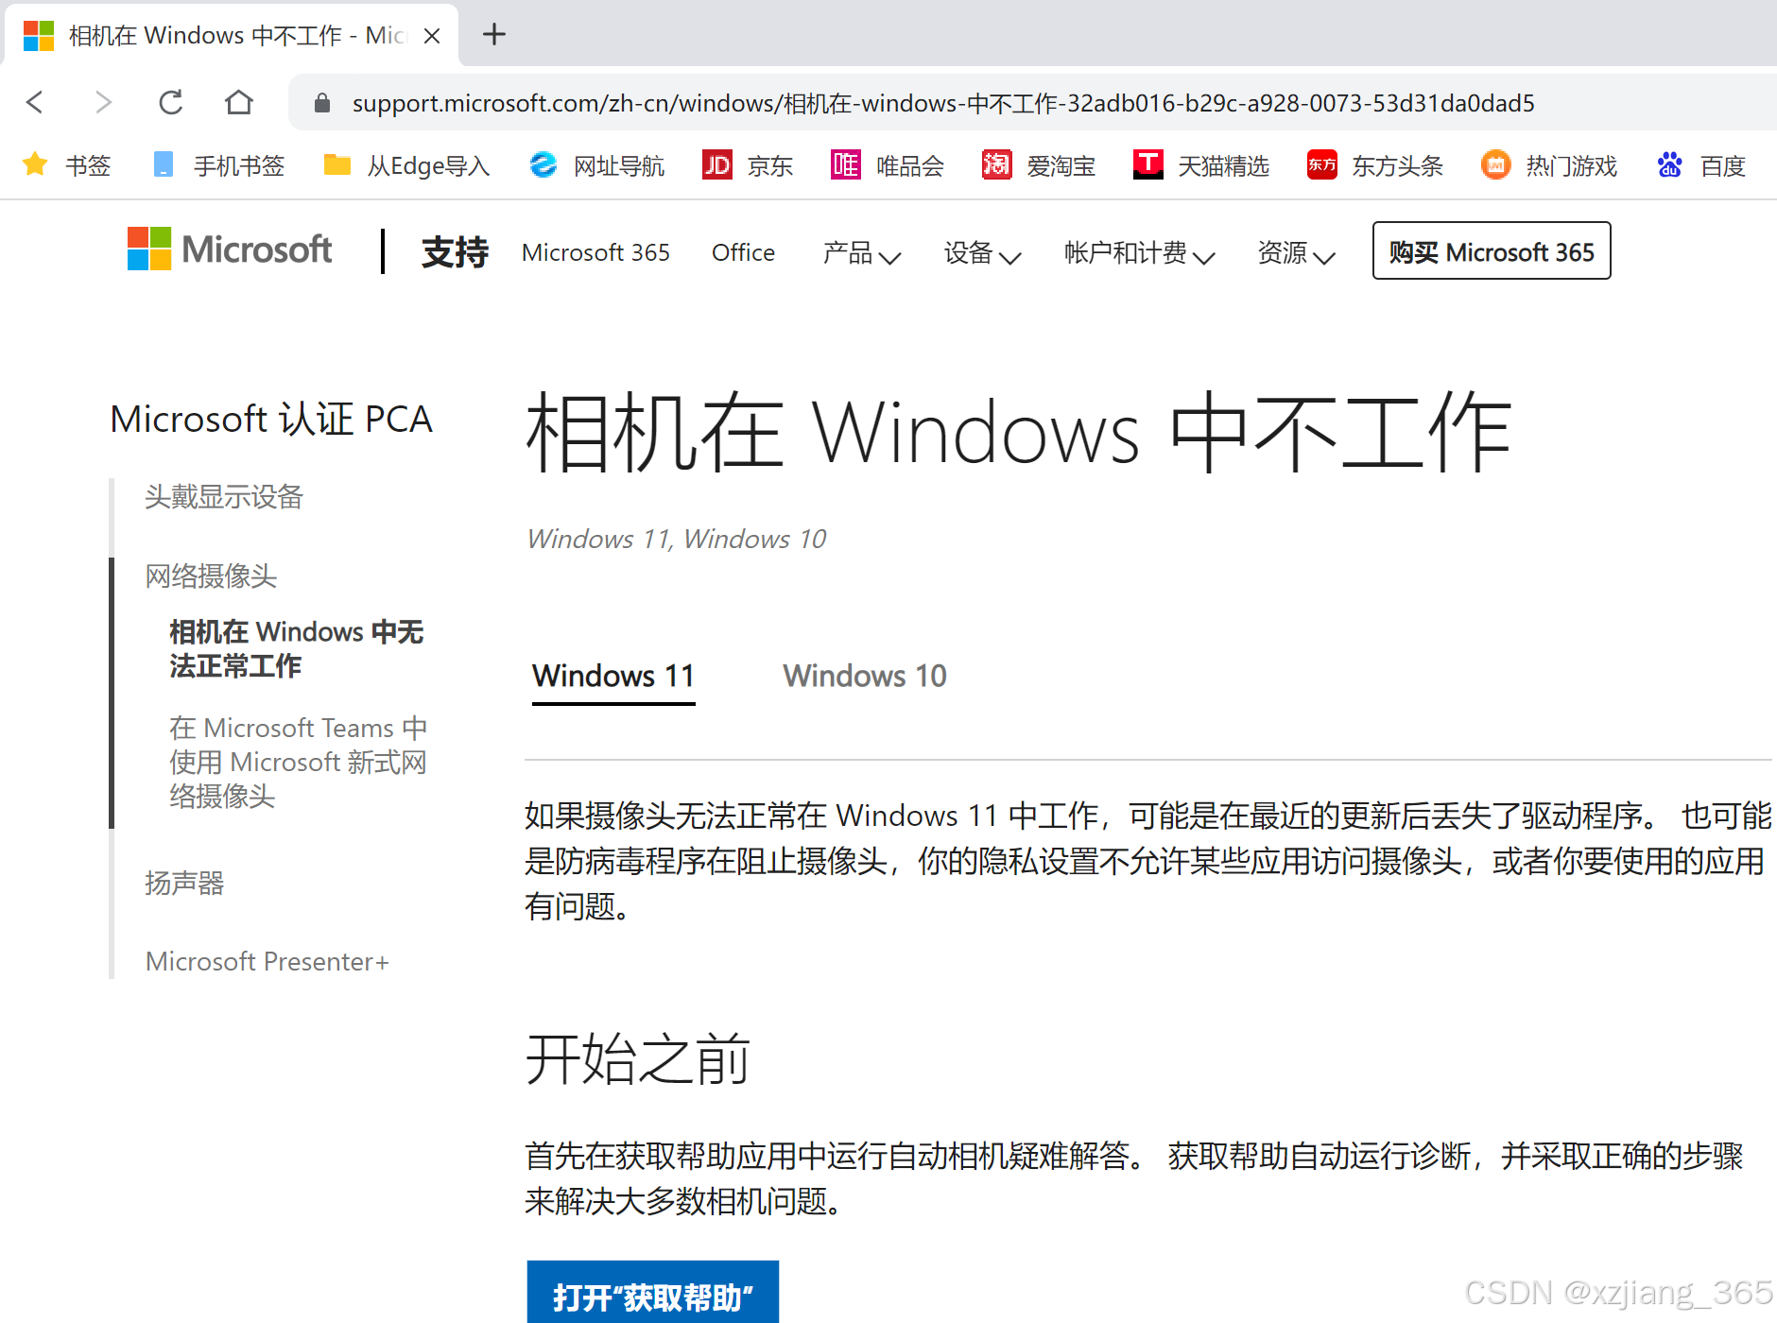Click the Microsoft 认证 PCA sidebar heading
The image size is (1777, 1323).
pyautogui.click(x=271, y=420)
